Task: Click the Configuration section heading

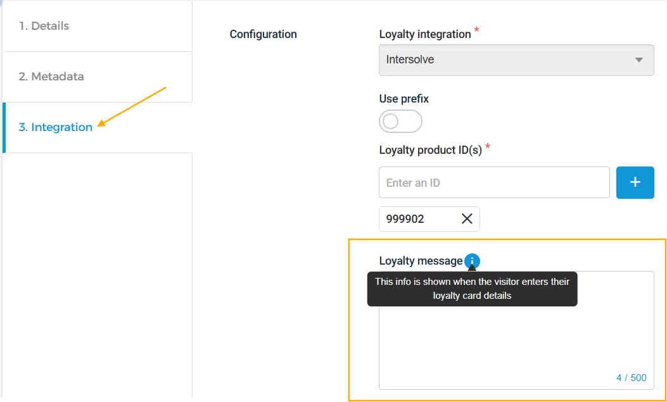Action: pyautogui.click(x=263, y=34)
